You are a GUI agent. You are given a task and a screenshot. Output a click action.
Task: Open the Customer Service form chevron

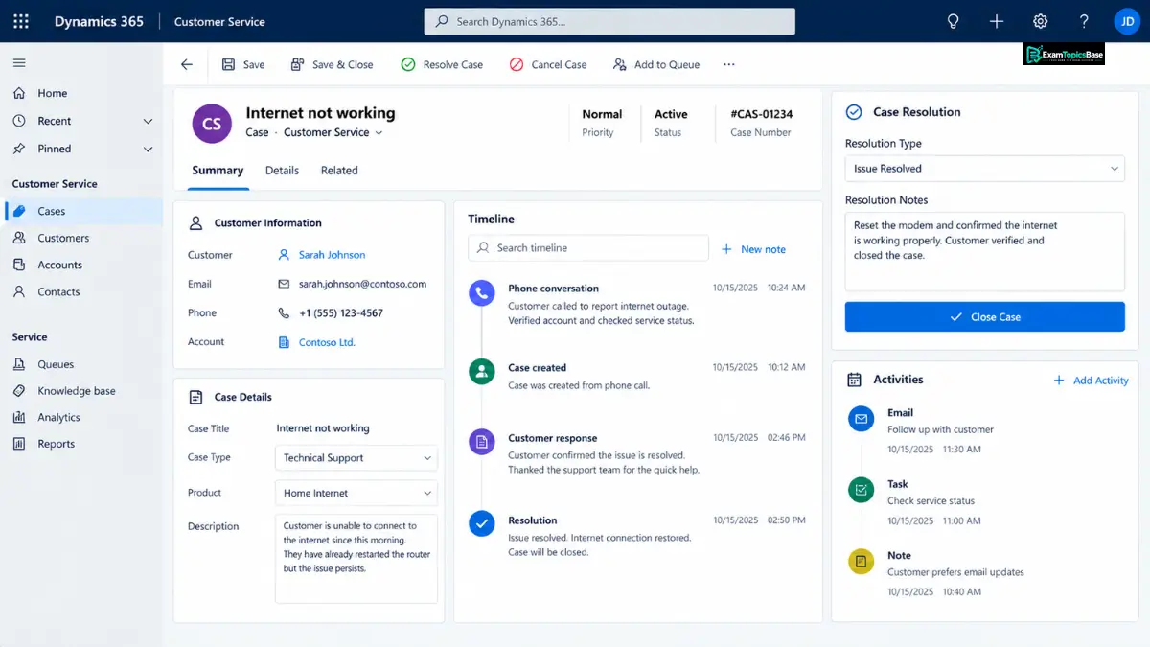coord(379,133)
